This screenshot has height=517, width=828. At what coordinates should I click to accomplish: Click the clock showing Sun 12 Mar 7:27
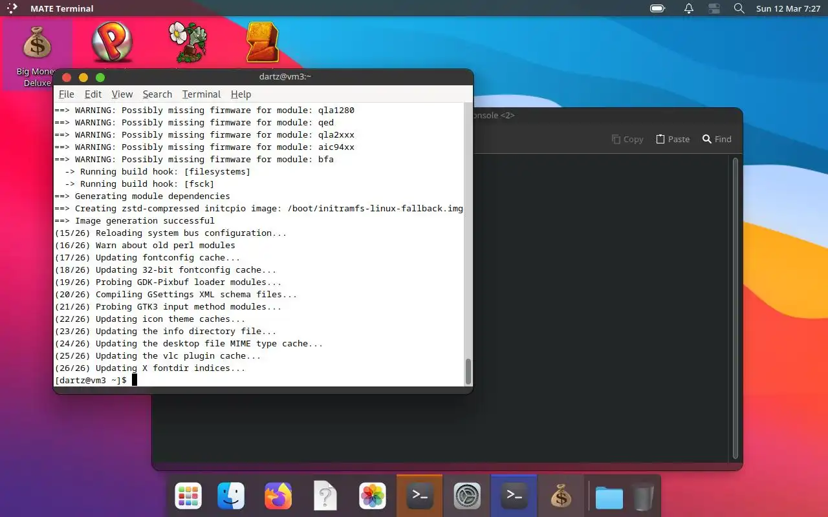click(x=789, y=8)
